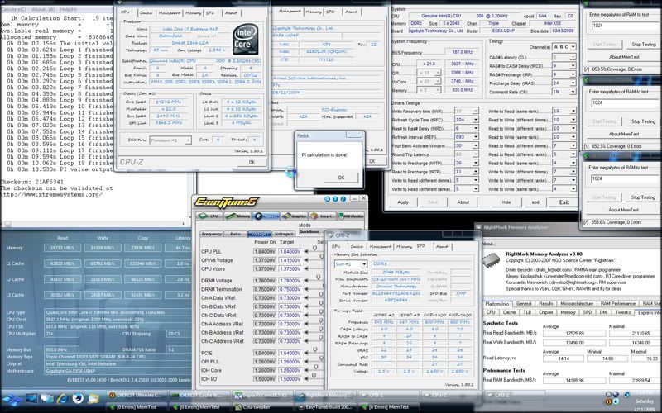The image size is (662, 413).
Task: Click the blue info icon in EasyTune6 title bar
Action: 343,198
